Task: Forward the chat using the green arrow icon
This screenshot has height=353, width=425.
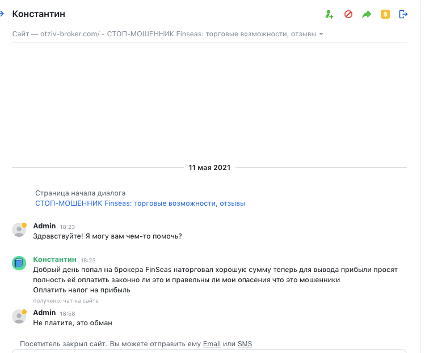Action: point(367,14)
